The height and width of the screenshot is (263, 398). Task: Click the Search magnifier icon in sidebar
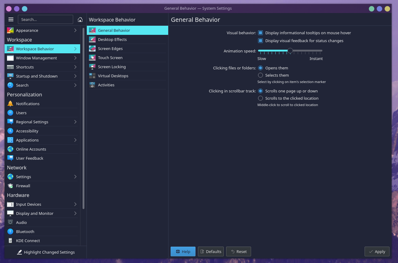point(10,85)
